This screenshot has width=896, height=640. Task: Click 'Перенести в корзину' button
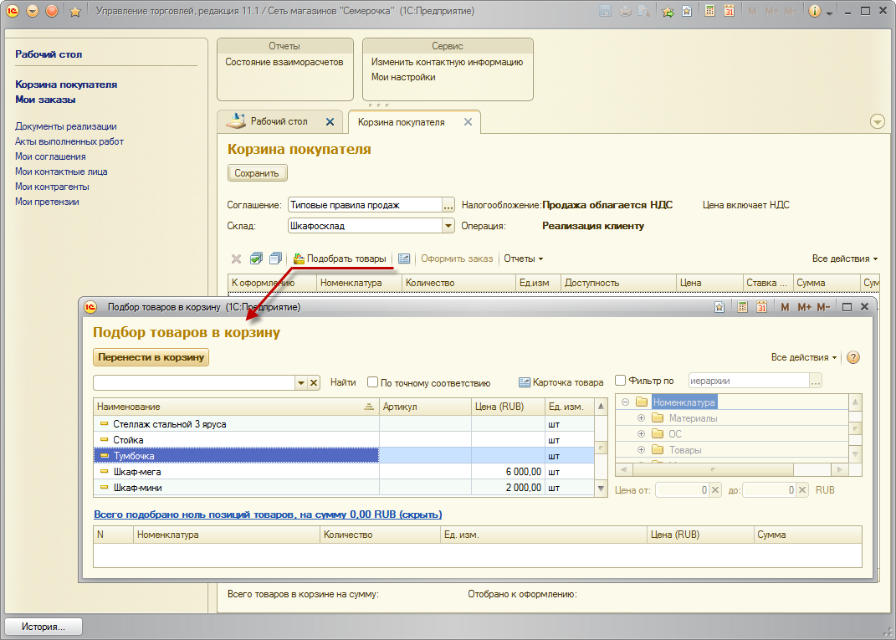151,357
